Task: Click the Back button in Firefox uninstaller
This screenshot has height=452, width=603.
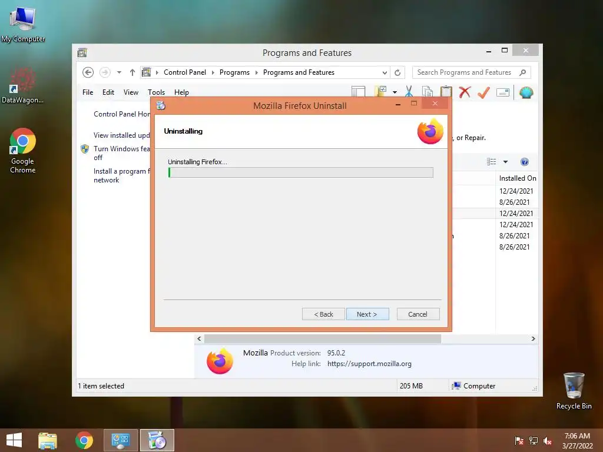Action: point(323,314)
